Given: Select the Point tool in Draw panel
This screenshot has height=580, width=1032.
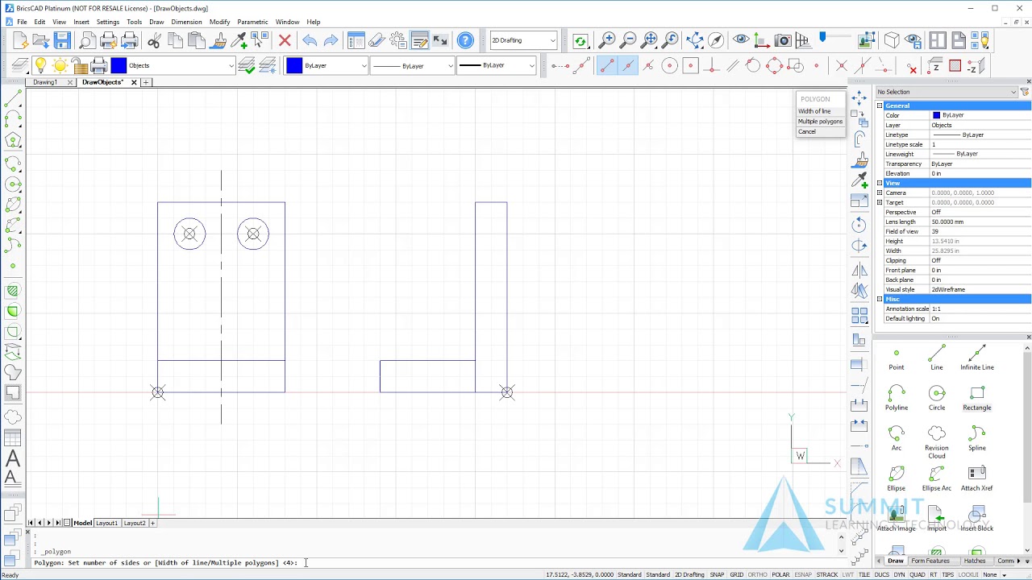Looking at the screenshot, I should tap(896, 357).
